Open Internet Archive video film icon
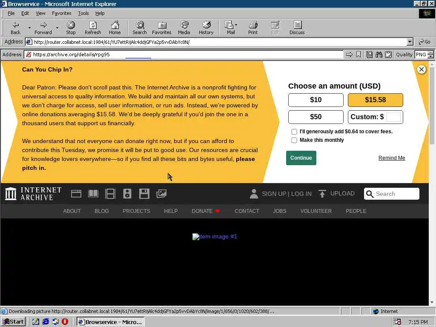 click(x=110, y=194)
